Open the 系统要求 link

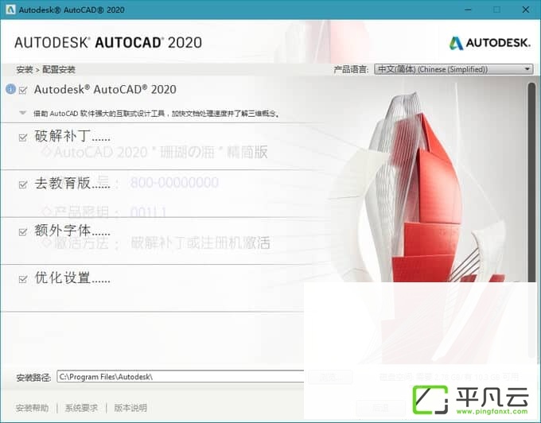pos(81,408)
